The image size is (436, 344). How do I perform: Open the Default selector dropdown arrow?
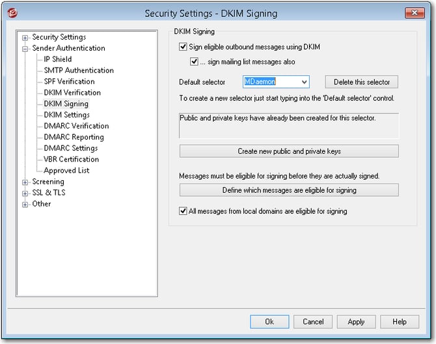click(304, 82)
